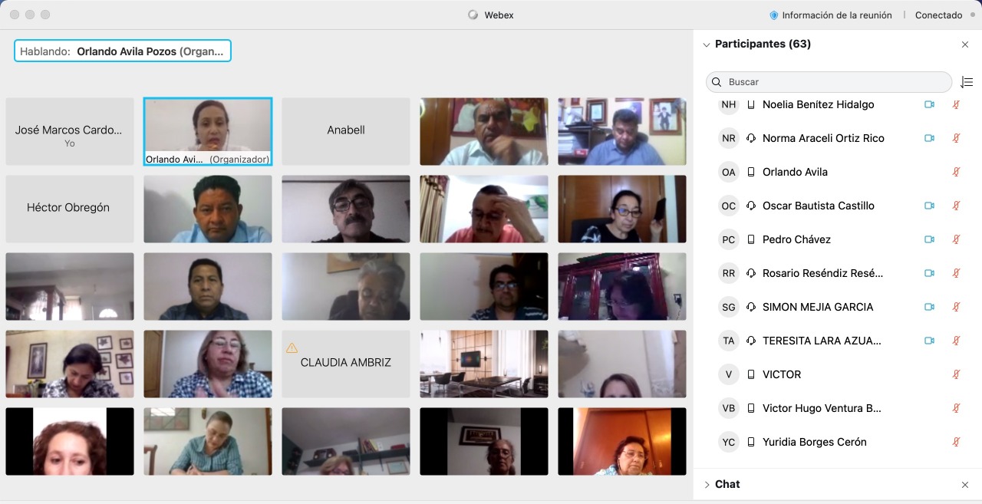Collapse the Participantes panel chevron
The width and height of the screenshot is (982, 504).
tap(707, 44)
